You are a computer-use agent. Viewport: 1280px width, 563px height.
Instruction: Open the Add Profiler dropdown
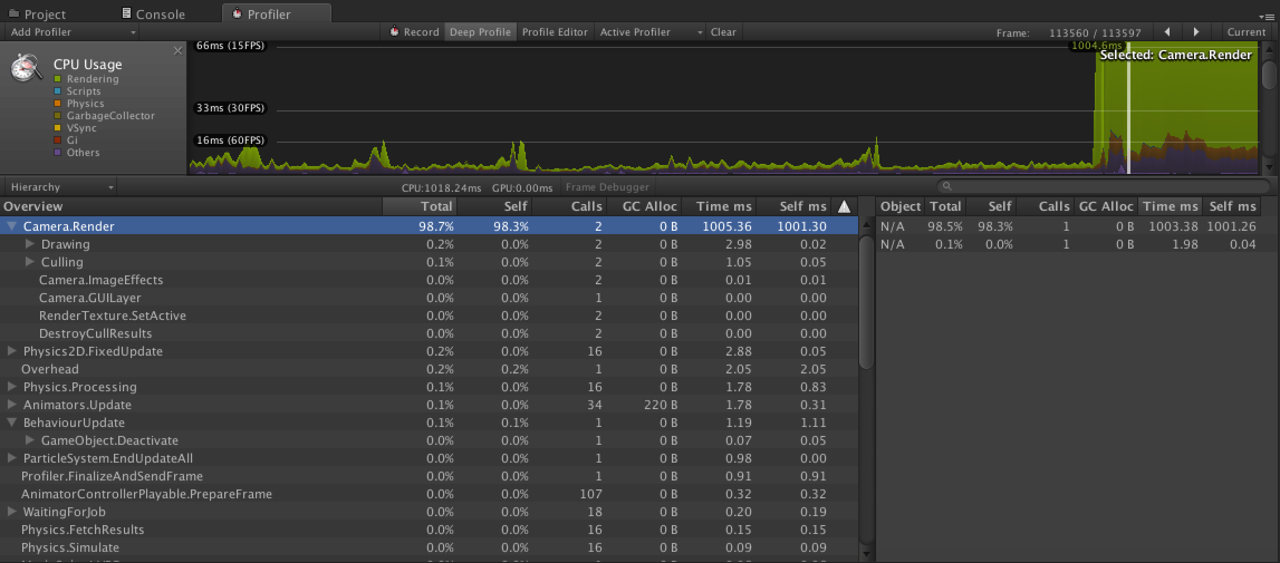[x=72, y=32]
